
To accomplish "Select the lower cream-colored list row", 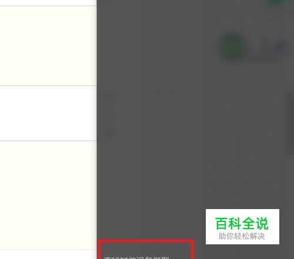I will (x=48, y=195).
